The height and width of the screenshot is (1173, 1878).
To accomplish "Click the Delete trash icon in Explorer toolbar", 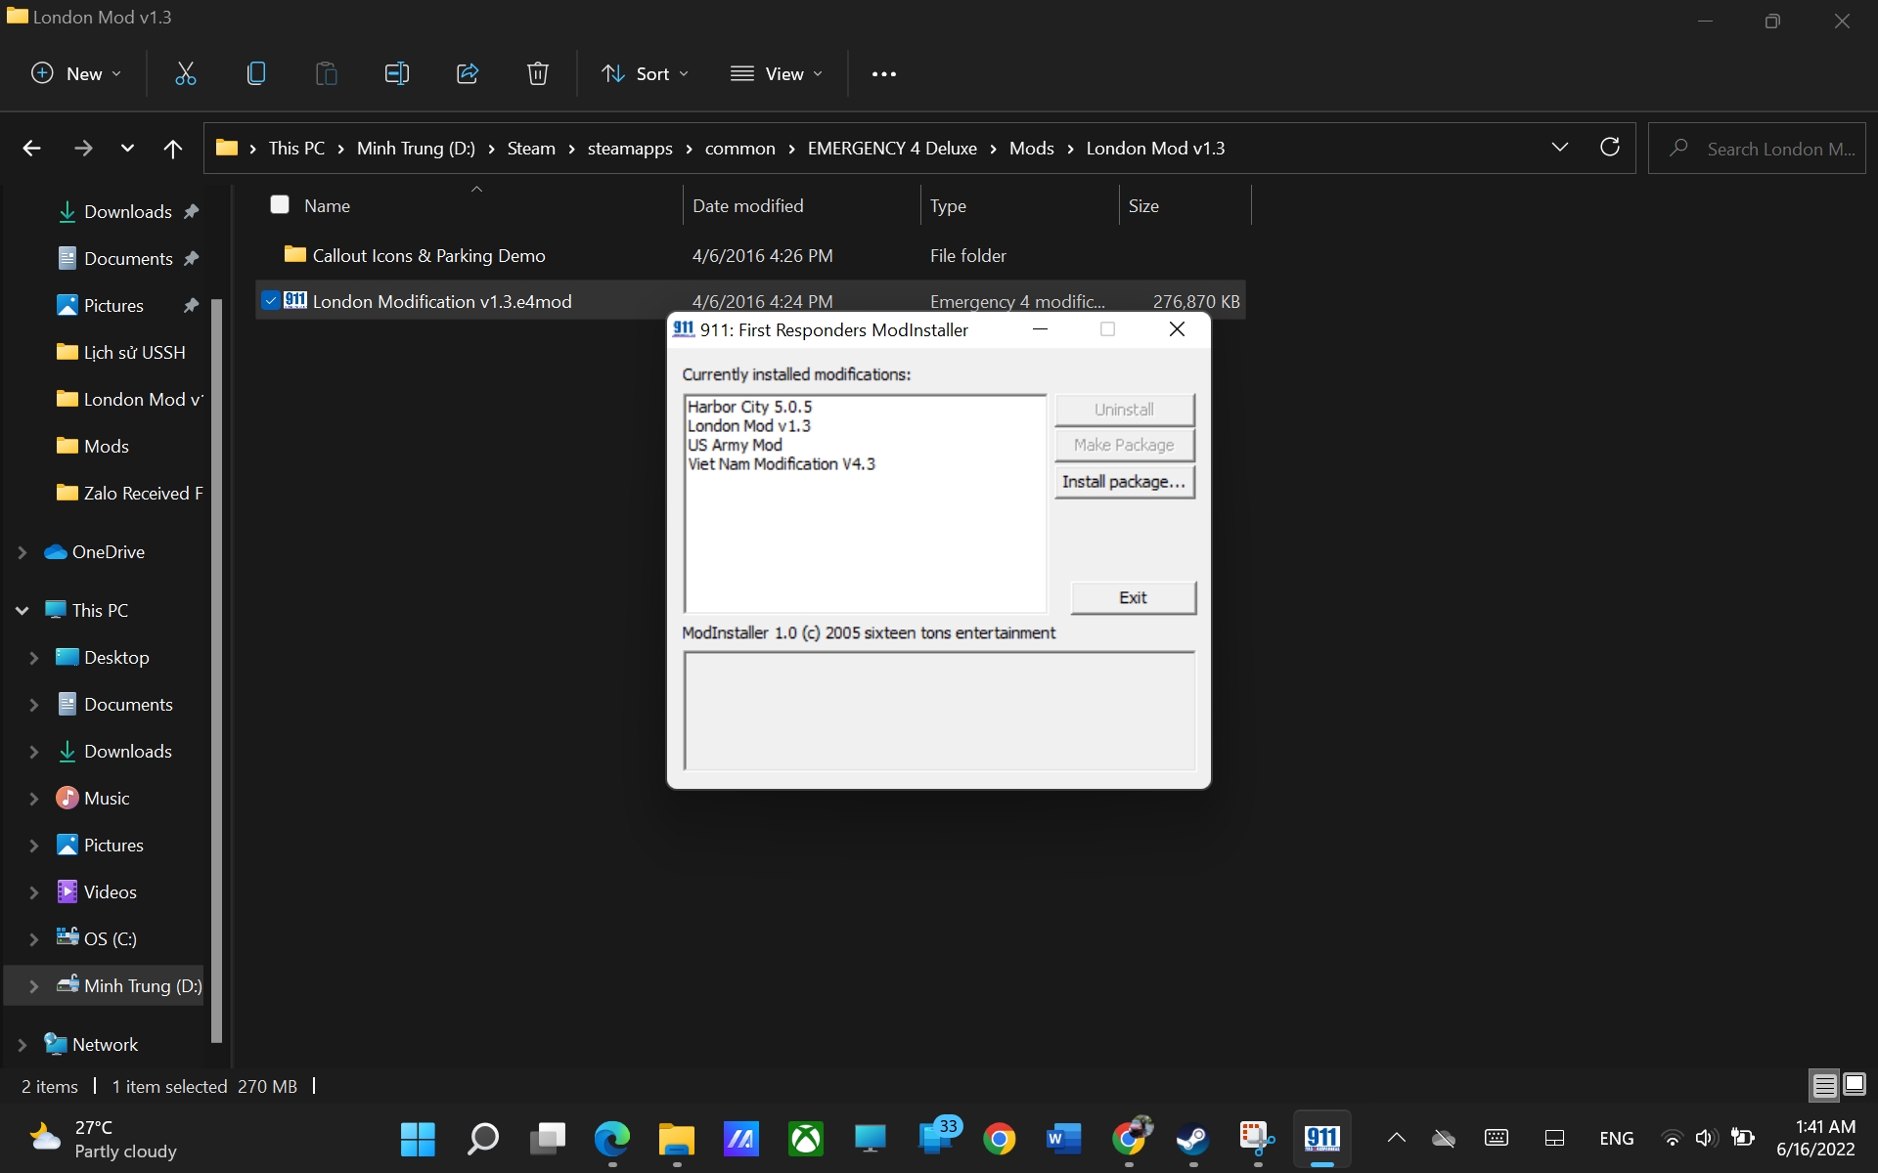I will [537, 73].
